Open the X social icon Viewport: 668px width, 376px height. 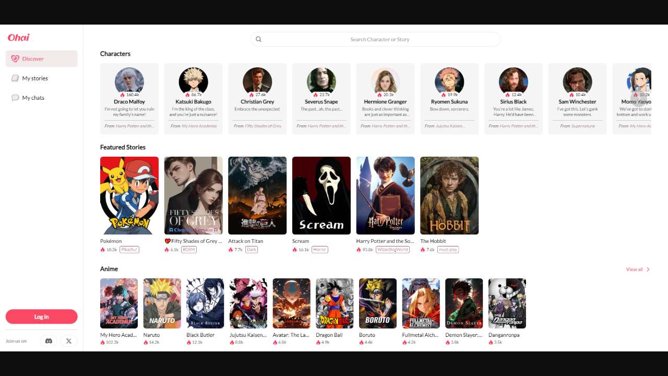click(69, 341)
